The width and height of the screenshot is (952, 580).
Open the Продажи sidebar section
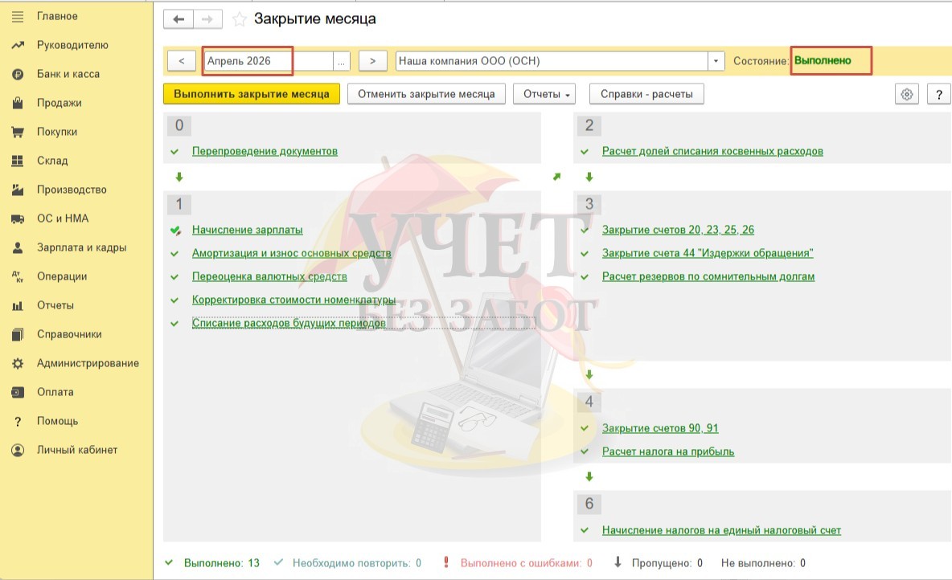pyautogui.click(x=59, y=103)
